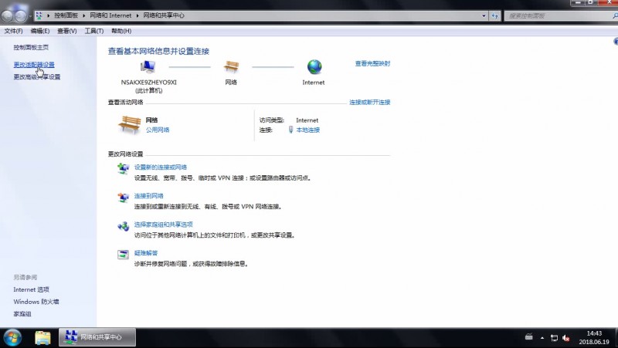Click the taskbar clock showing 14:43
The width and height of the screenshot is (618, 348).
[x=594, y=337]
